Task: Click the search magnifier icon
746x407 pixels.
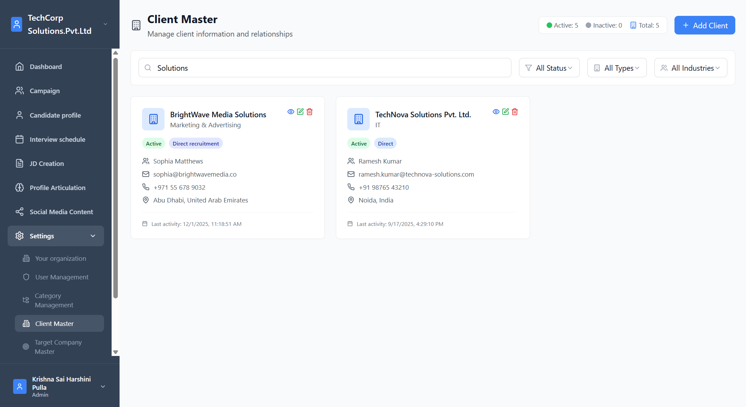Action: tap(148, 68)
